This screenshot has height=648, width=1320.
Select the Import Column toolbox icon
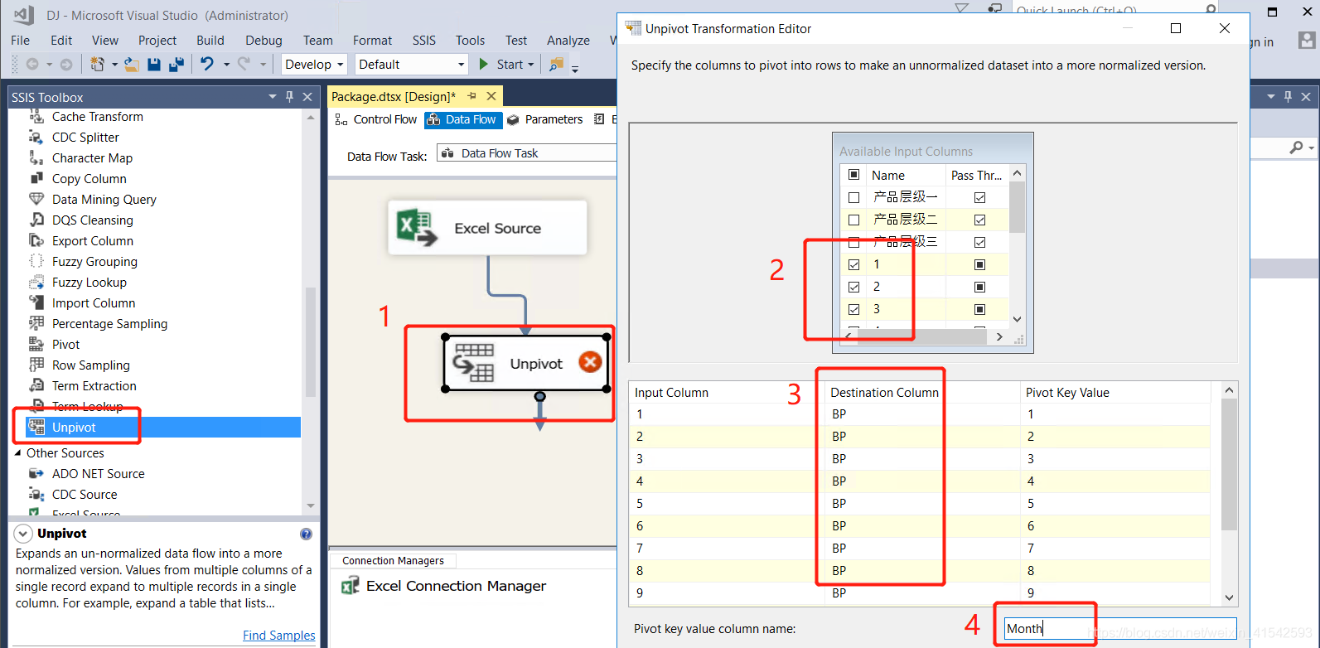(x=36, y=302)
